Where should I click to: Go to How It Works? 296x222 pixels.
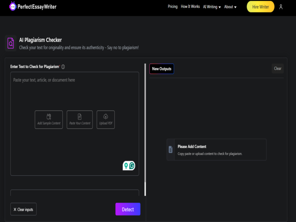[x=191, y=7]
